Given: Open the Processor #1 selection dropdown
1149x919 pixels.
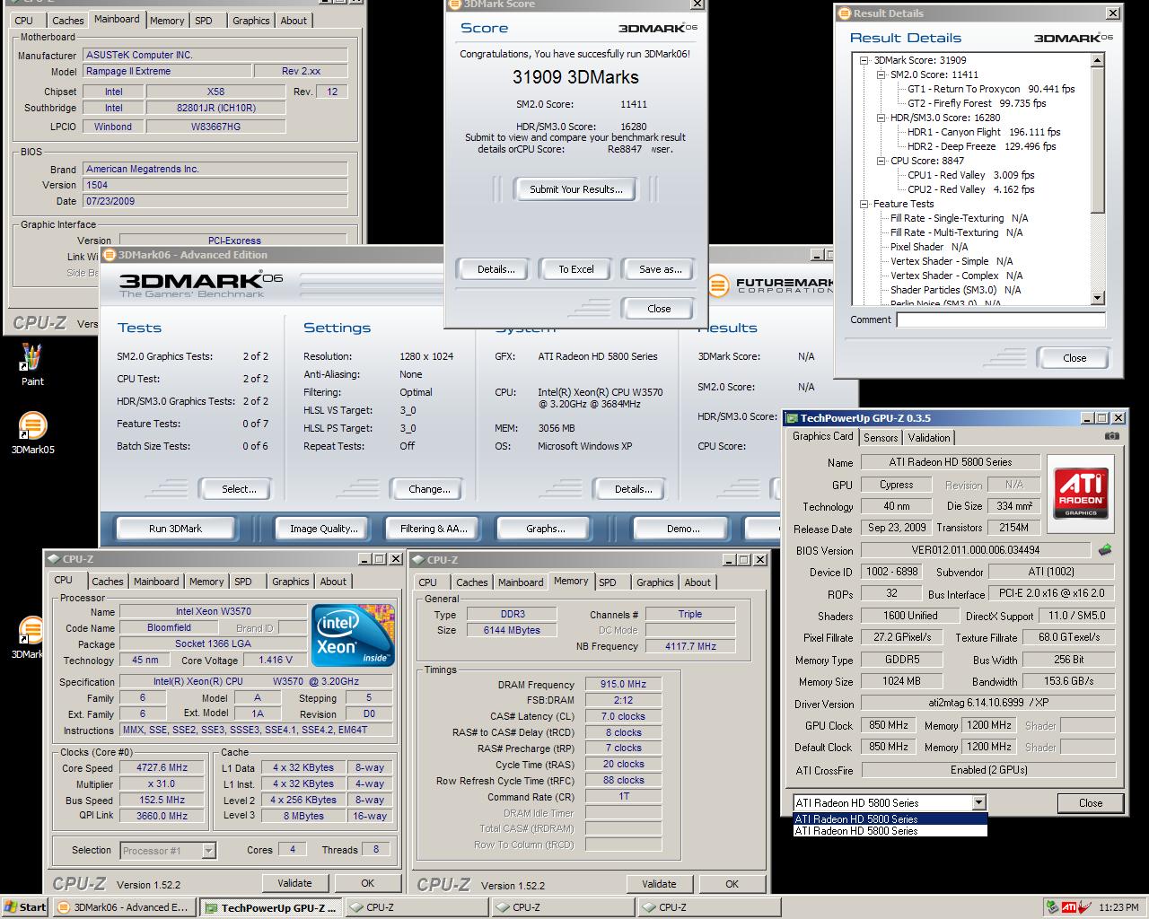Looking at the screenshot, I should pyautogui.click(x=208, y=850).
